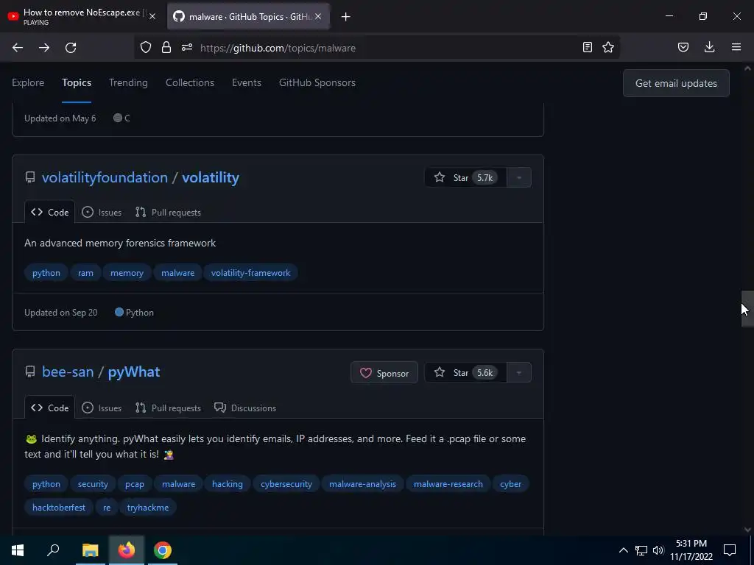Open the Firefox downloads panel
The width and height of the screenshot is (754, 565).
pos(709,48)
